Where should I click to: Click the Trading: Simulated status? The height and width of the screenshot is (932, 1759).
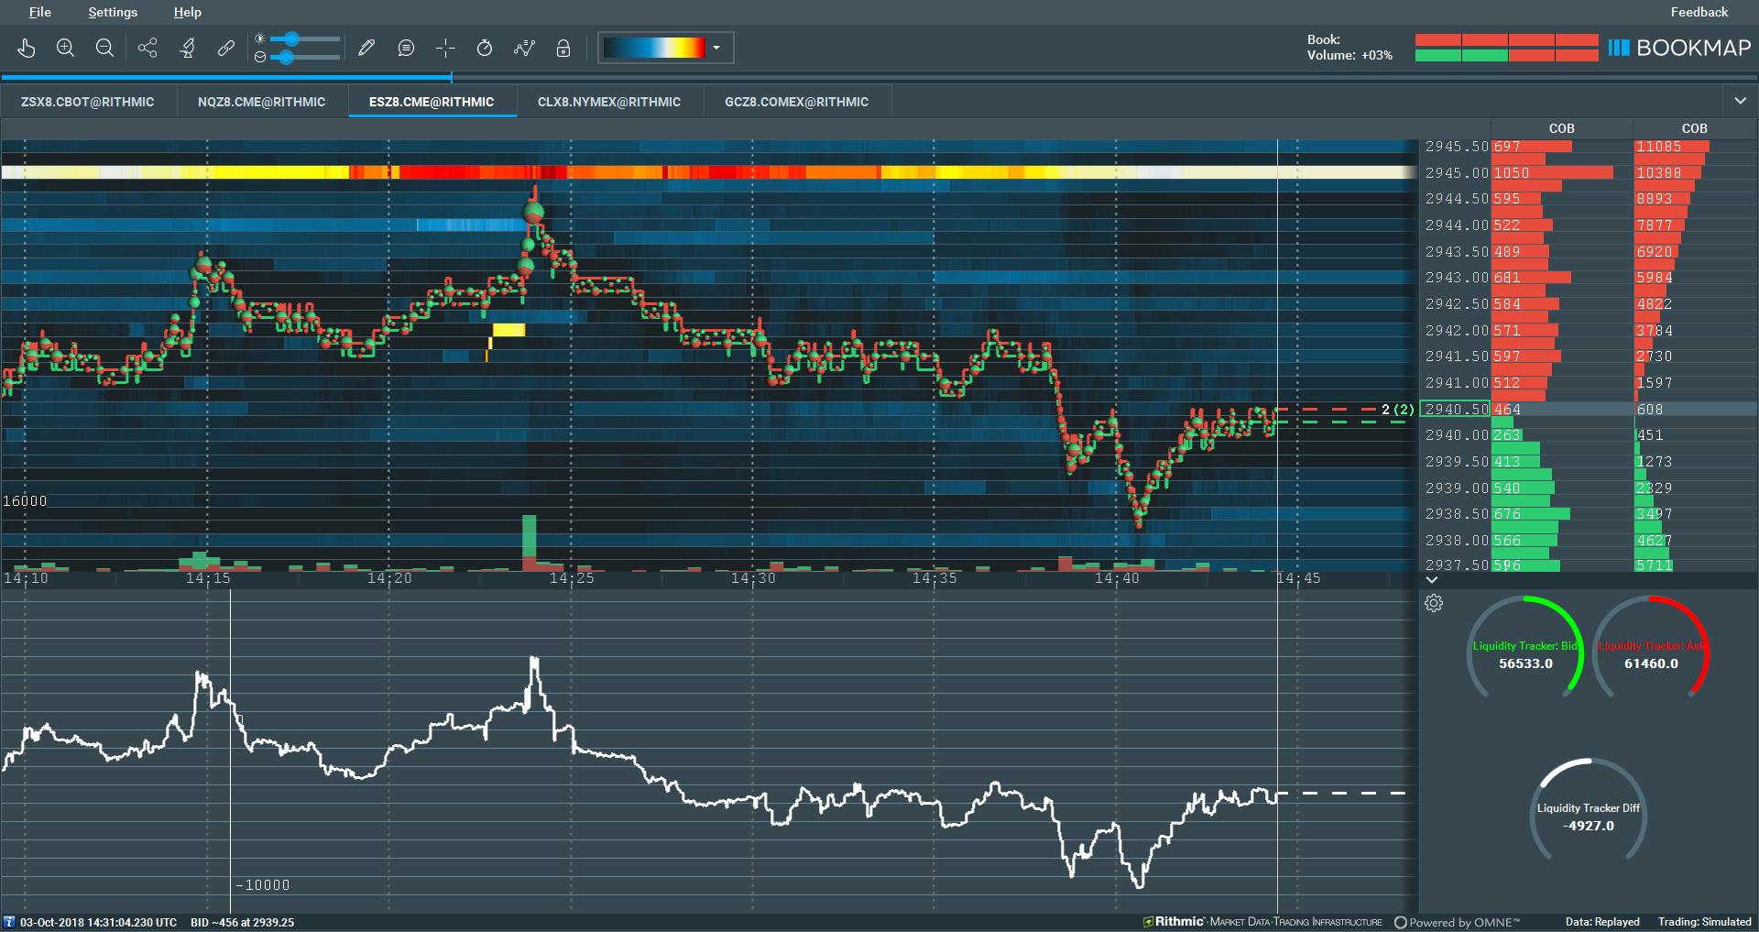point(1704,923)
